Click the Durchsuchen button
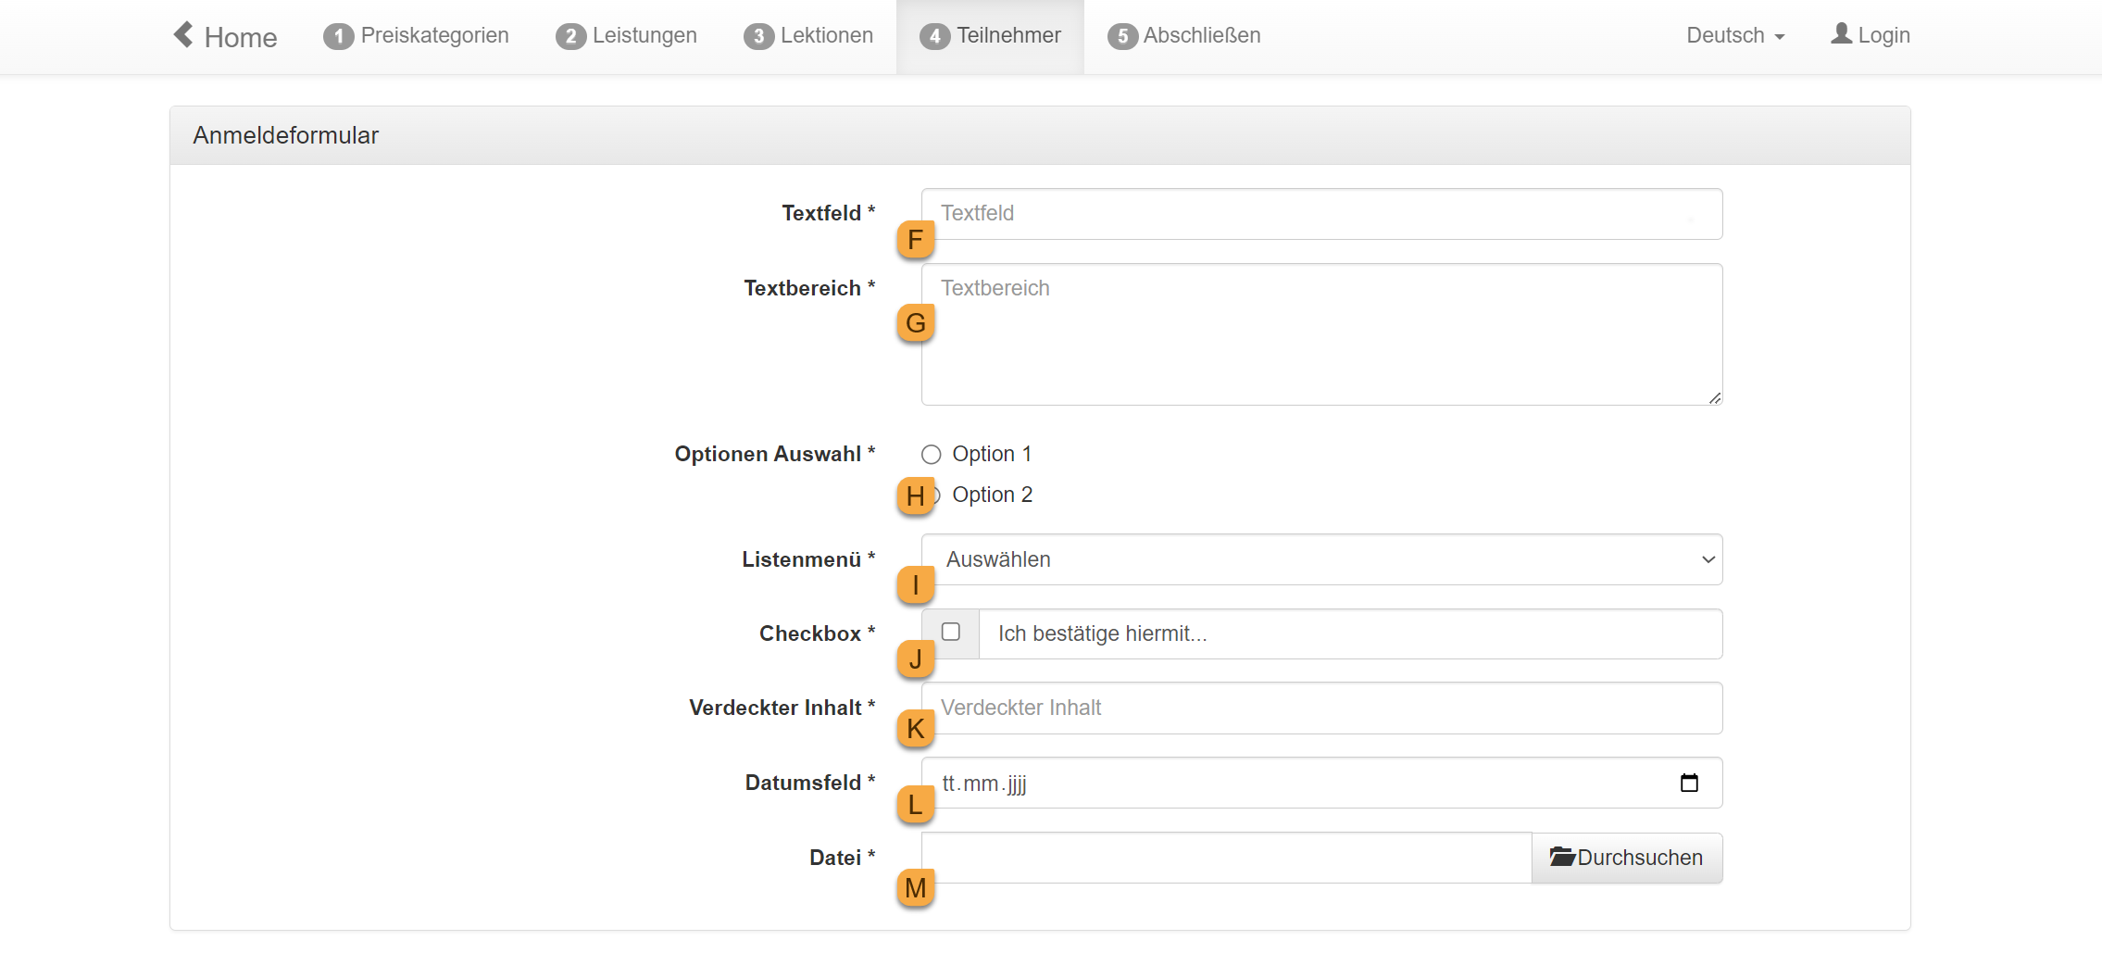 click(1627, 858)
